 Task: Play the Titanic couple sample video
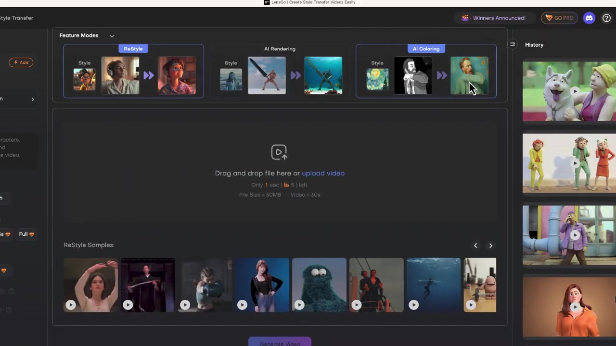click(356, 305)
